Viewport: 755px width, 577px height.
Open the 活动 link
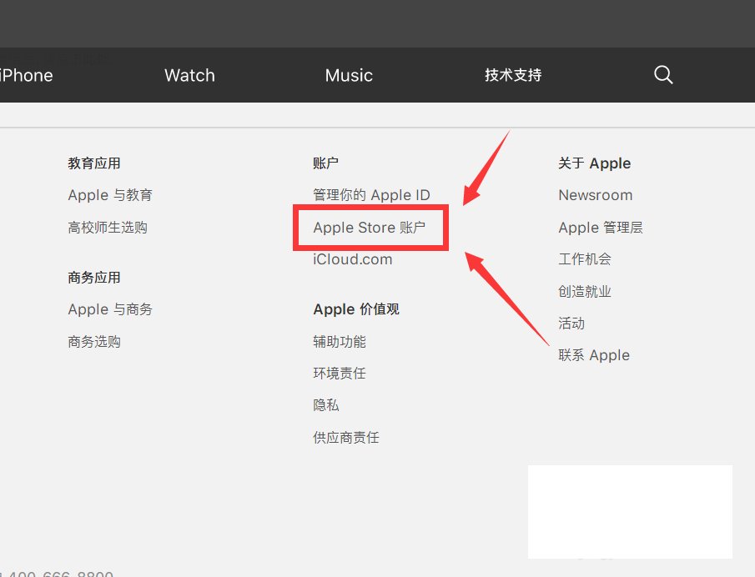point(571,324)
